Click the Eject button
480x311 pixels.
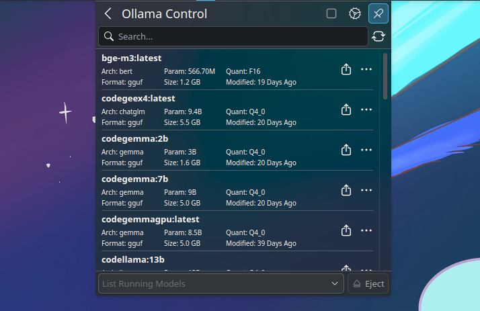coord(368,283)
